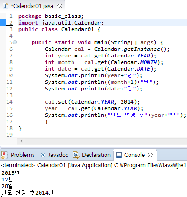Click console output line '2015년'

tap(10, 173)
